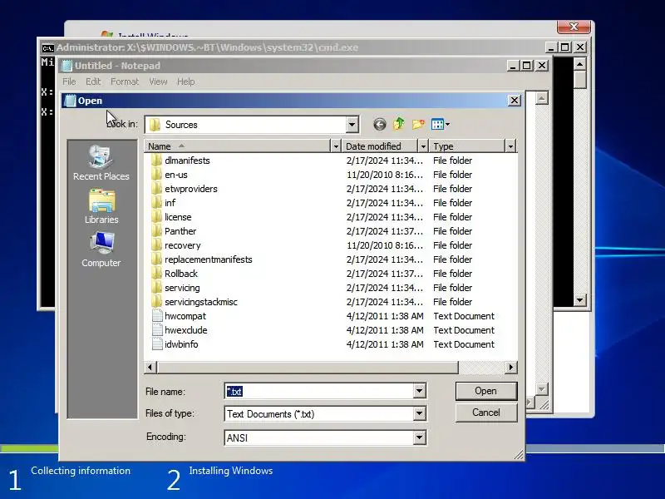Maximize the cmd.exe window
Image resolution: width=665 pixels, height=499 pixels.
pyautogui.click(x=565, y=47)
